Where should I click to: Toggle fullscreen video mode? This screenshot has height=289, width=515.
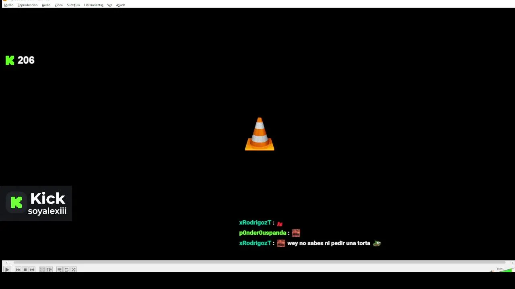(42, 270)
